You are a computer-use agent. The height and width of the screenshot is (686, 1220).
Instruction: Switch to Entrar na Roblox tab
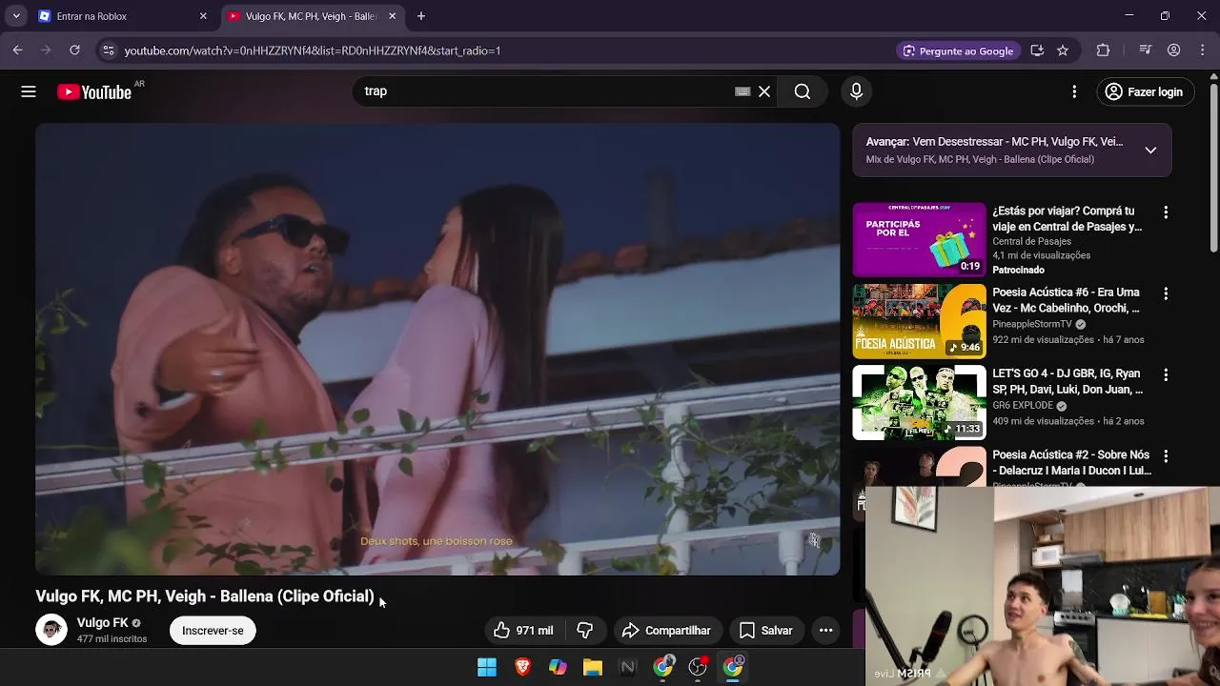[122, 16]
